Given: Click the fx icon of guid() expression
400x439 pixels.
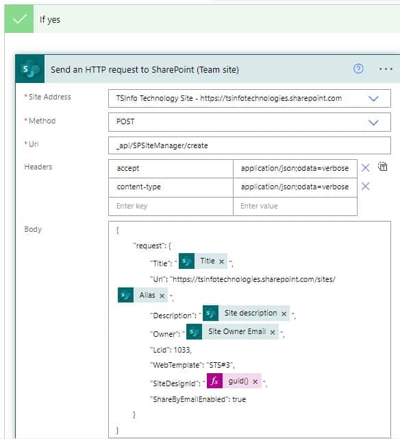Looking at the screenshot, I should 214,381.
